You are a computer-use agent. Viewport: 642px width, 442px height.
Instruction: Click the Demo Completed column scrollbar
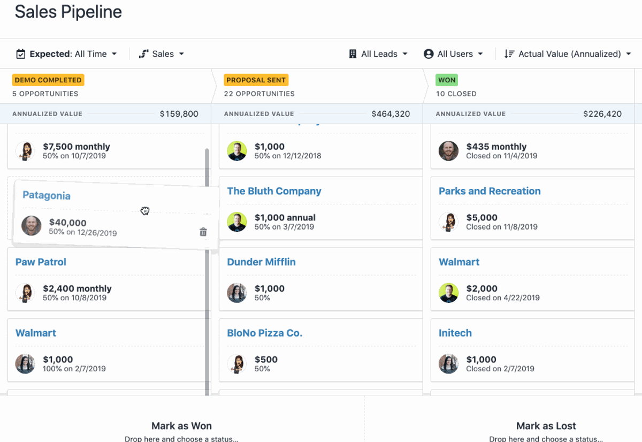coord(207,272)
